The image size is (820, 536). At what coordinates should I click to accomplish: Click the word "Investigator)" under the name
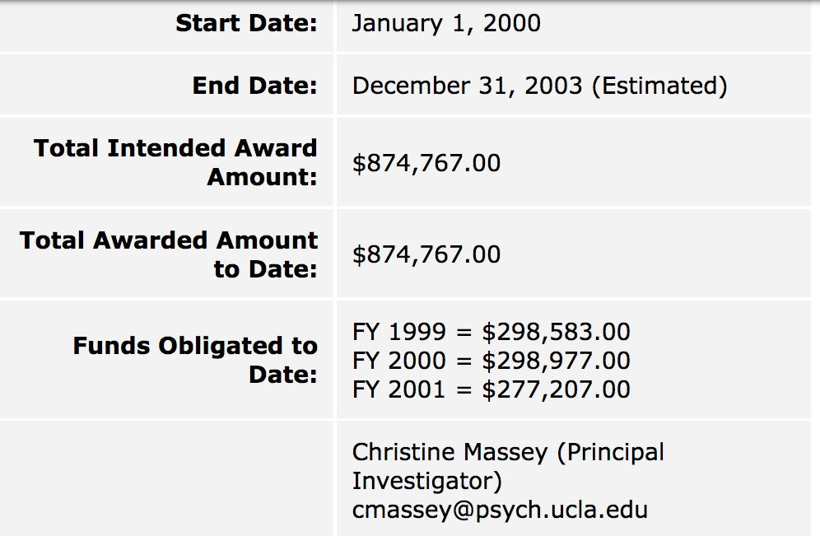pos(427,481)
